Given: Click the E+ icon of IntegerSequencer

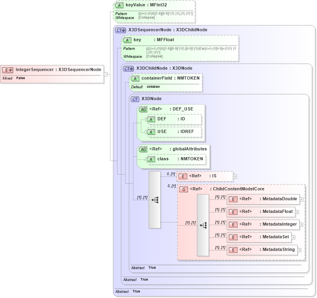Looking at the screenshot, I should pos(8,70).
